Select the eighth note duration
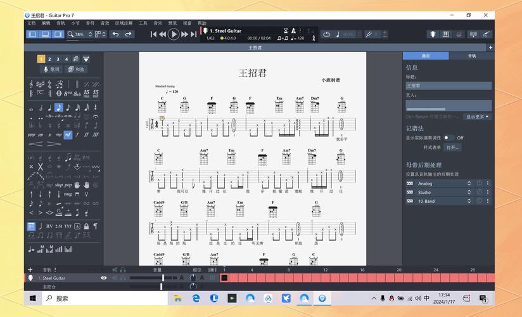The image size is (522, 317). tap(58, 107)
